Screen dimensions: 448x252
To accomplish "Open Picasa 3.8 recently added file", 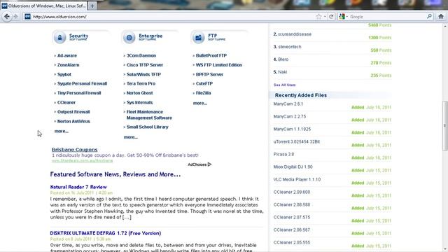I will 283,154.
